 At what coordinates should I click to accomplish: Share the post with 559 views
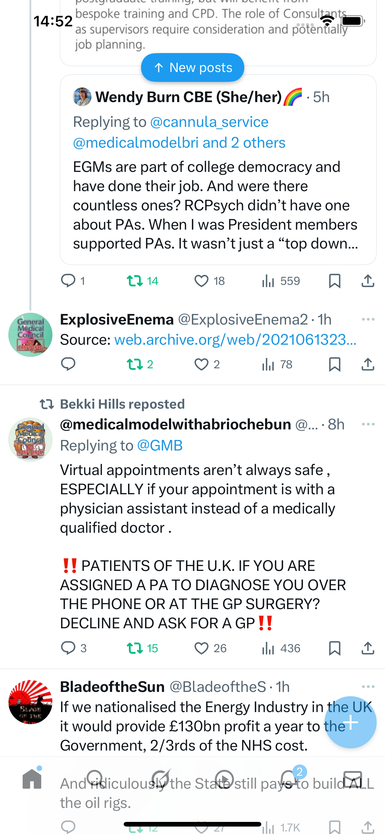368,281
